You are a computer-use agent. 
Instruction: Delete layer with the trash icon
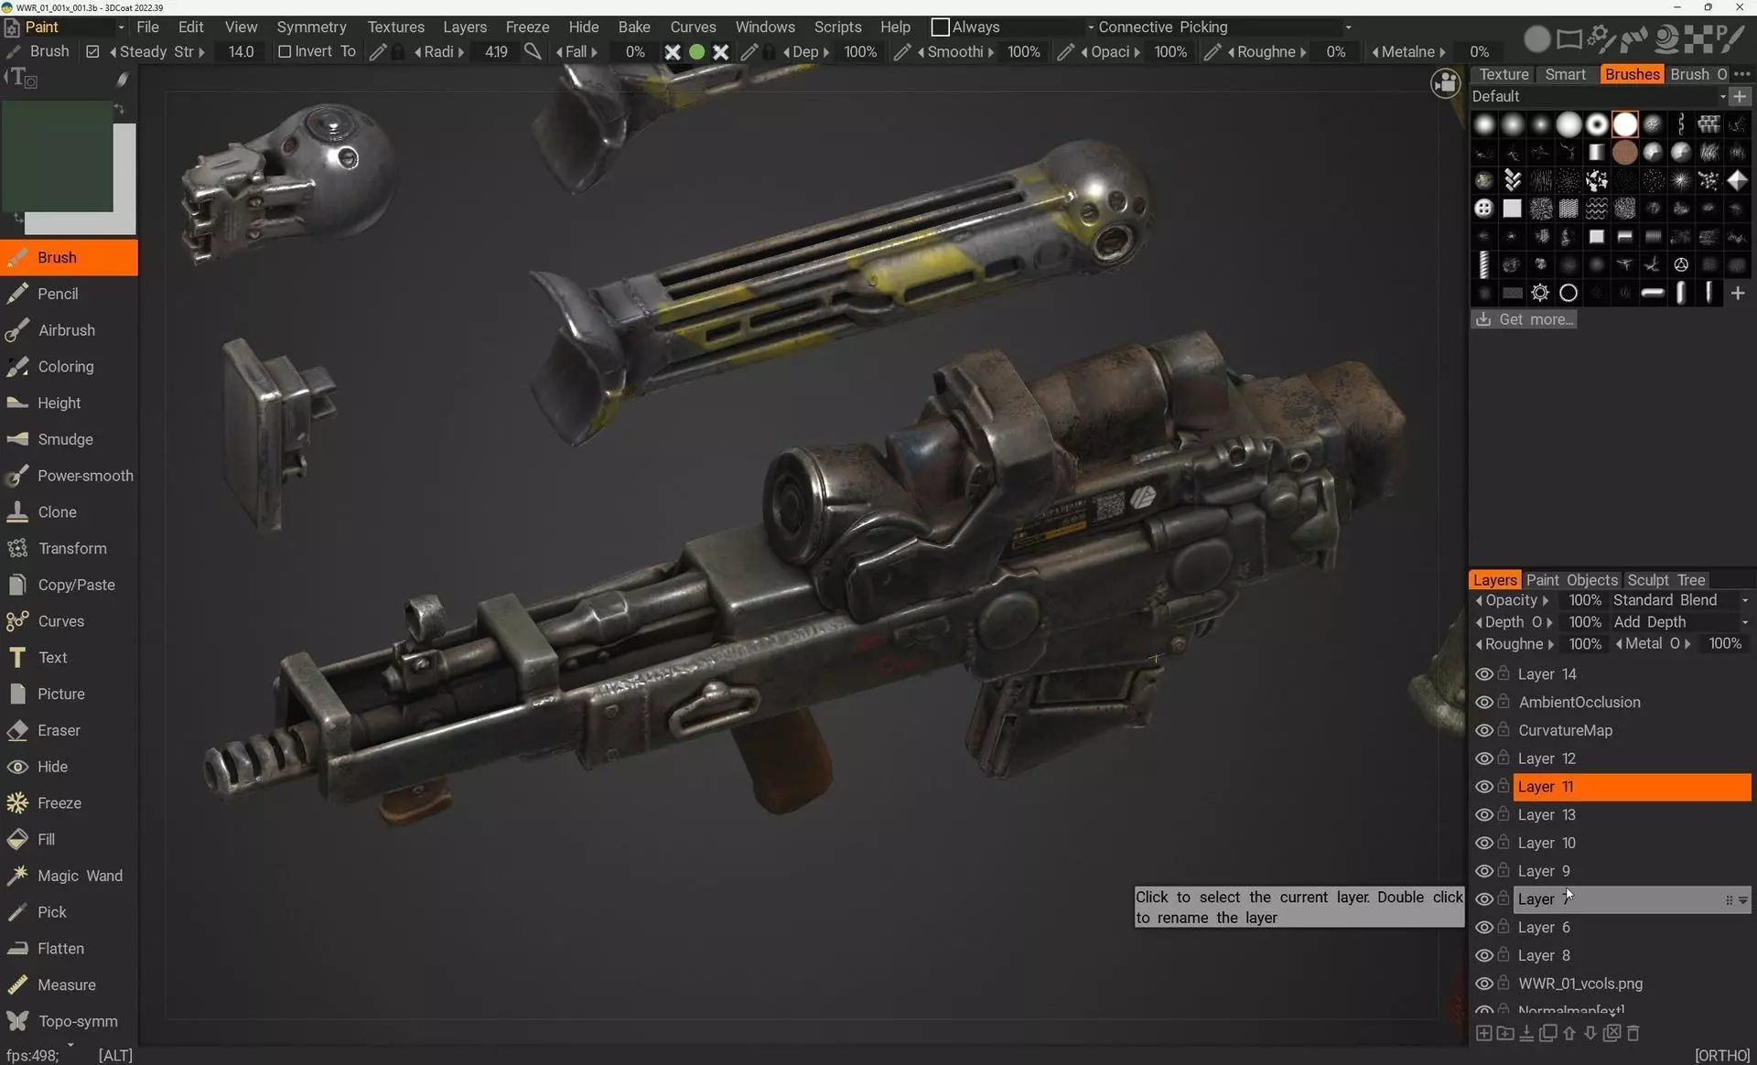pos(1633,1033)
